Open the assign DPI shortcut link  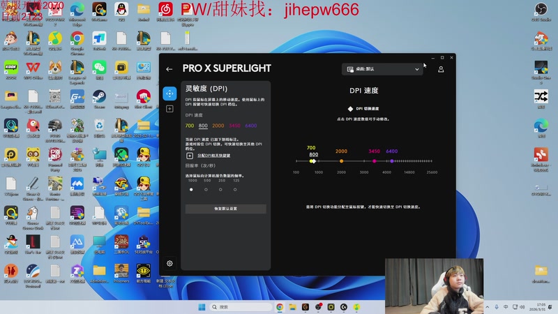pos(214,156)
